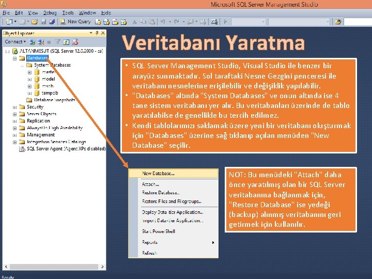The image size is (372, 279).
Task: Click the Connect Object Explorer icon
Action: coord(32,42)
